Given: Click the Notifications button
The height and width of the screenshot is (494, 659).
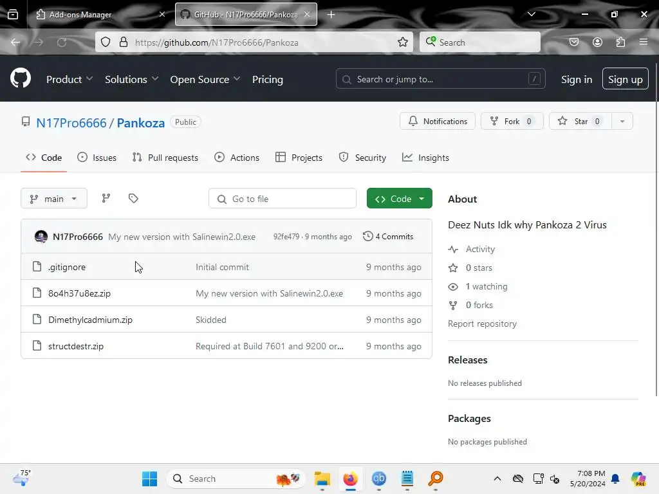Looking at the screenshot, I should pos(437,122).
